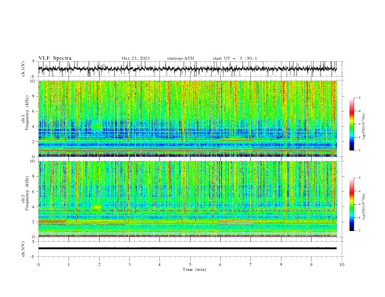Click the "2" kHz tick on ch.1 axis

point(34,142)
